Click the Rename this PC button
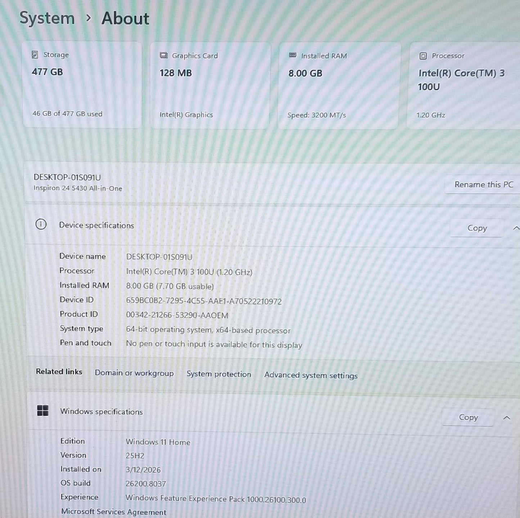The height and width of the screenshot is (518, 520). [x=483, y=184]
